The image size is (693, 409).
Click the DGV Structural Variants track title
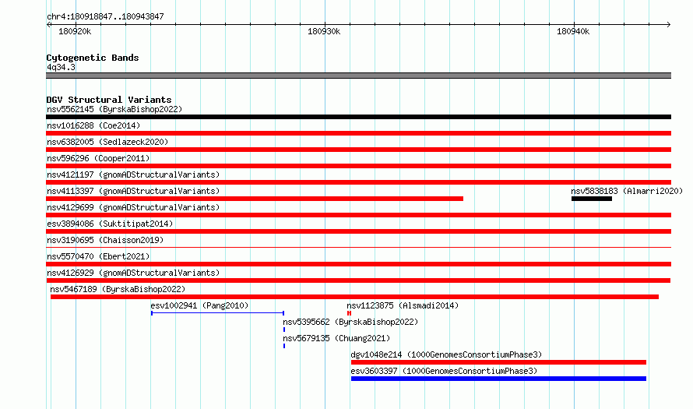coord(109,100)
